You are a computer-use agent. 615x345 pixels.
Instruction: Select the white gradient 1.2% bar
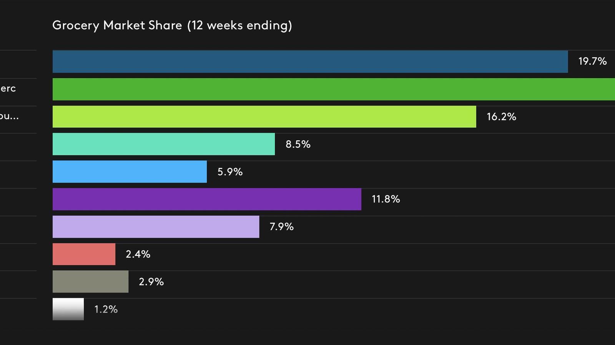(68, 309)
